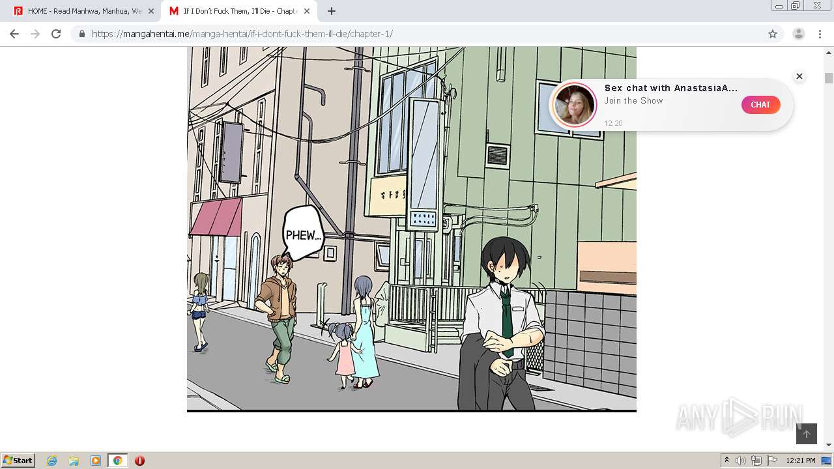Open Windows Explorer folder from taskbar
Image resolution: width=834 pixels, height=469 pixels.
(x=74, y=461)
